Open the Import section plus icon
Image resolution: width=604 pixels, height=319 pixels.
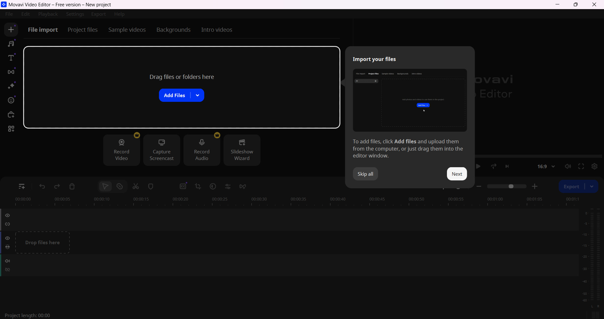point(11,30)
